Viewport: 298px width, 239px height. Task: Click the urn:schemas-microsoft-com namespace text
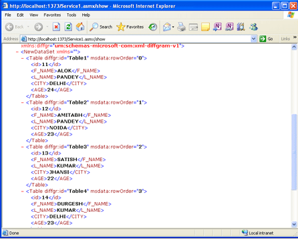tap(117, 46)
